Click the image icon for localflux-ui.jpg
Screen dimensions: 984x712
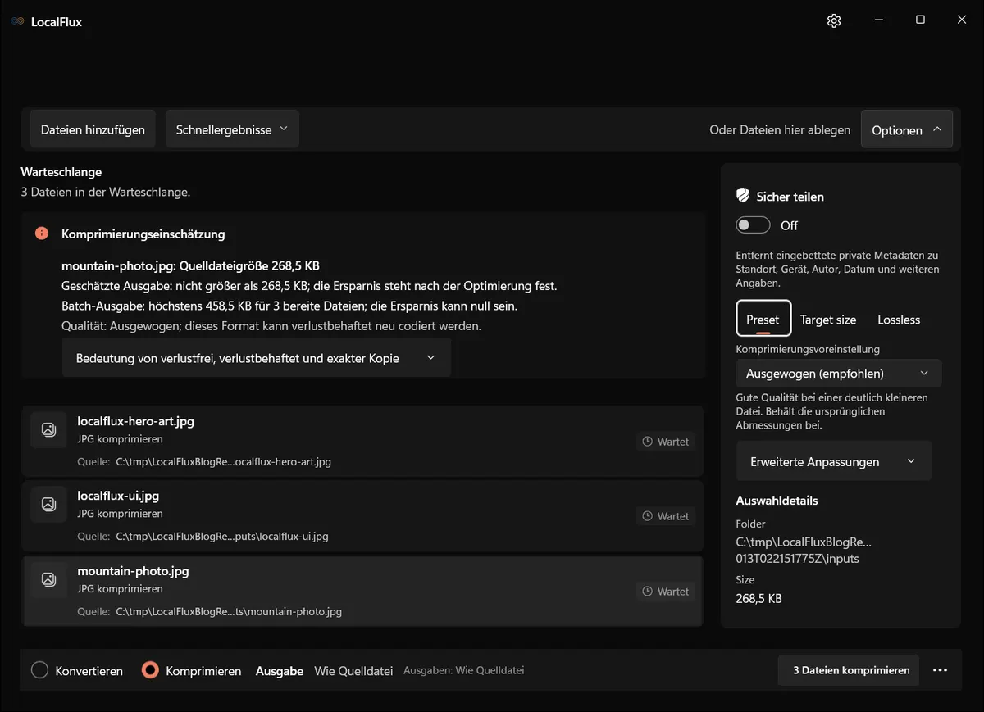48,504
